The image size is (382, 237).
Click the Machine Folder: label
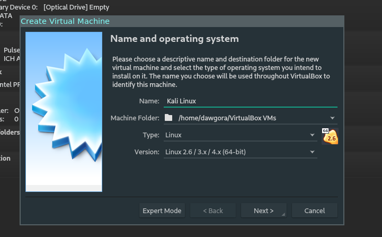135,118
